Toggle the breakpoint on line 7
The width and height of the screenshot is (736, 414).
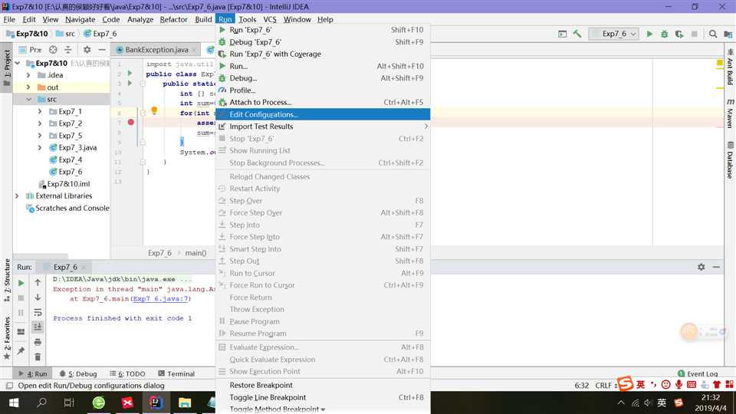point(131,122)
